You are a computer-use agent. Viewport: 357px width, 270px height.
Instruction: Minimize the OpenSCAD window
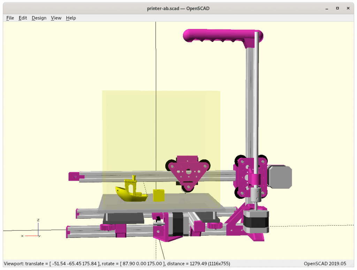pyautogui.click(x=327, y=8)
